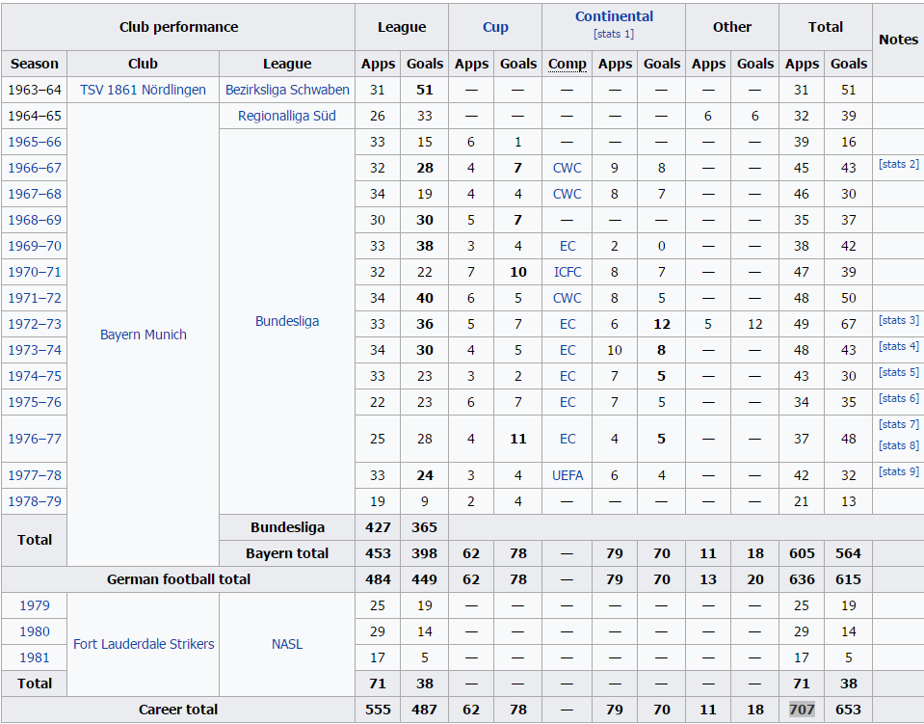924x724 pixels.
Task: Follow the [stats 1] footnote link
Action: (614, 34)
